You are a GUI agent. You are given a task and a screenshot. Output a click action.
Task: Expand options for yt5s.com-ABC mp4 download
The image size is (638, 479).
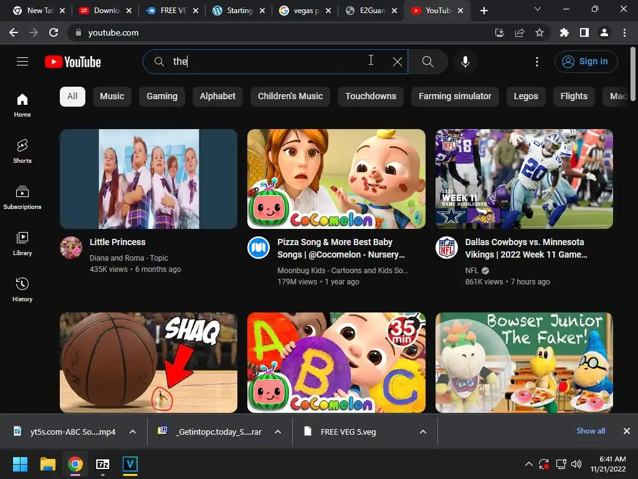[x=133, y=432]
